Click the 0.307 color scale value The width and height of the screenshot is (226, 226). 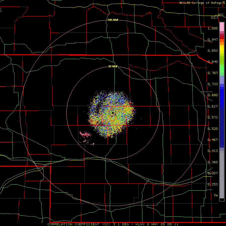pos(213,173)
